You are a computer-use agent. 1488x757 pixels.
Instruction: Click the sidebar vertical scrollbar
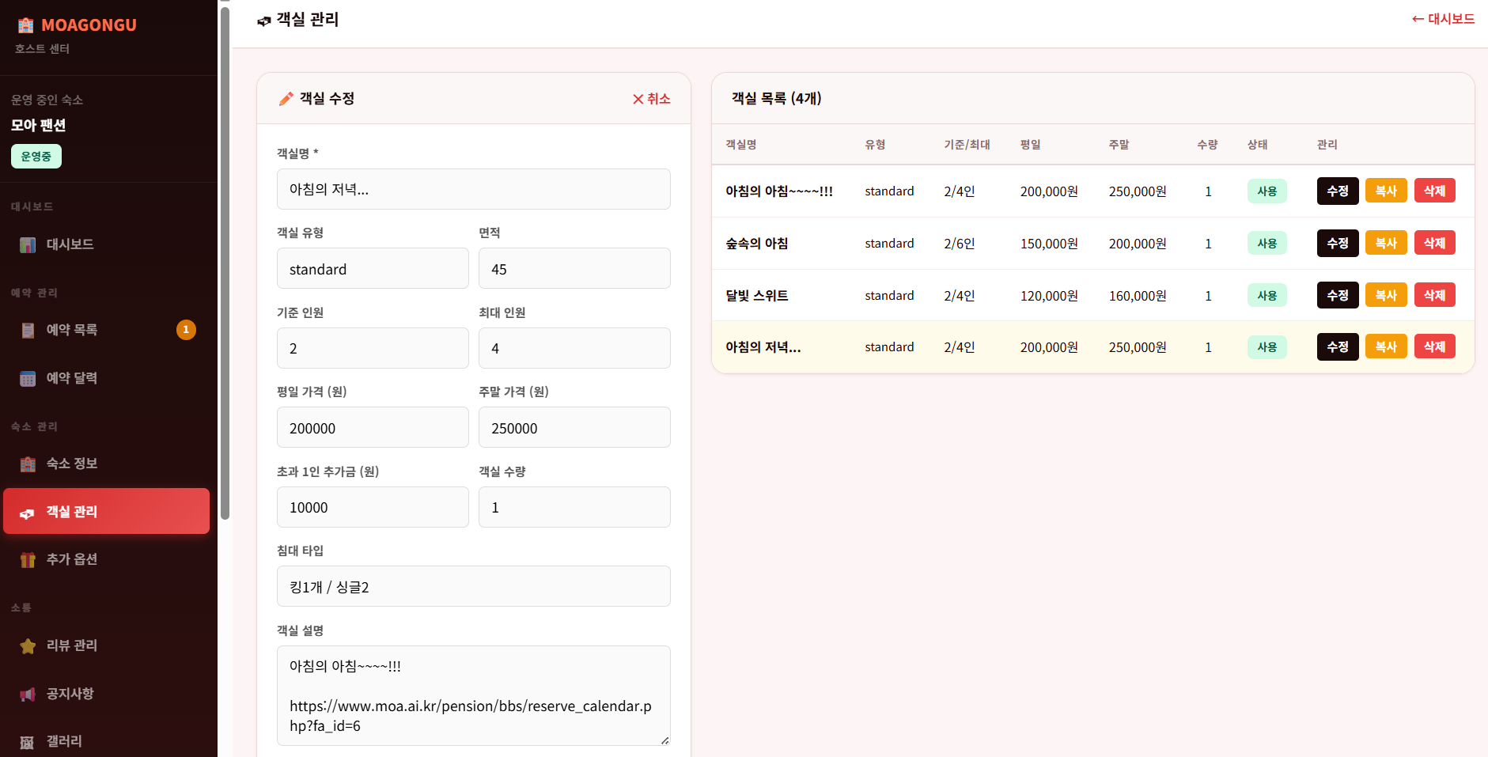coord(225,261)
